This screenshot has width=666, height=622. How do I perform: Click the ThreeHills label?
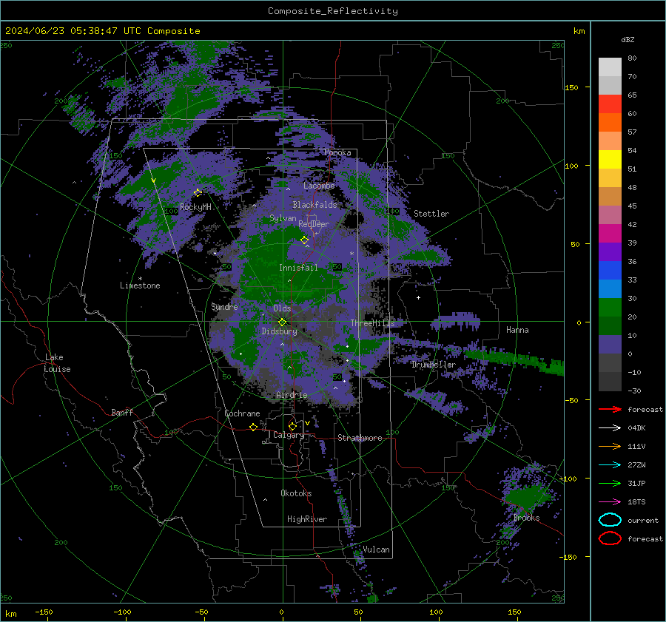pos(372,323)
